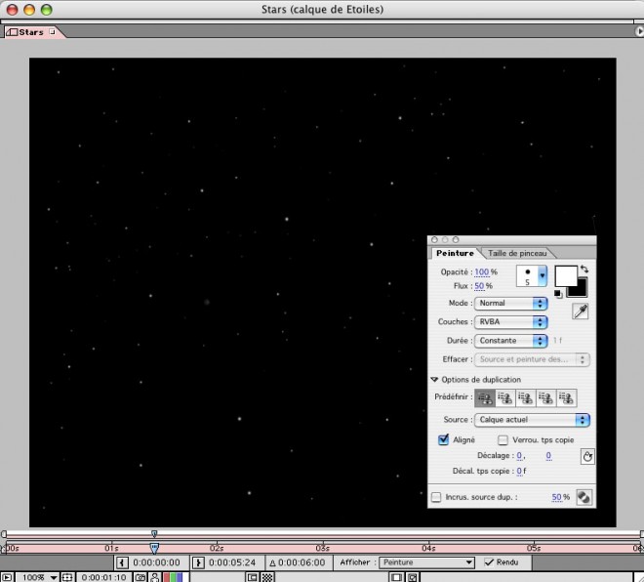This screenshot has width=644, height=582.
Task: Click the clone source overlay mode icon
Action: tap(584, 497)
